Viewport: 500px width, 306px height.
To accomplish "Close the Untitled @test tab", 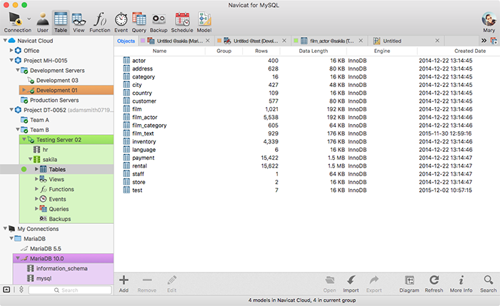I will (x=284, y=41).
